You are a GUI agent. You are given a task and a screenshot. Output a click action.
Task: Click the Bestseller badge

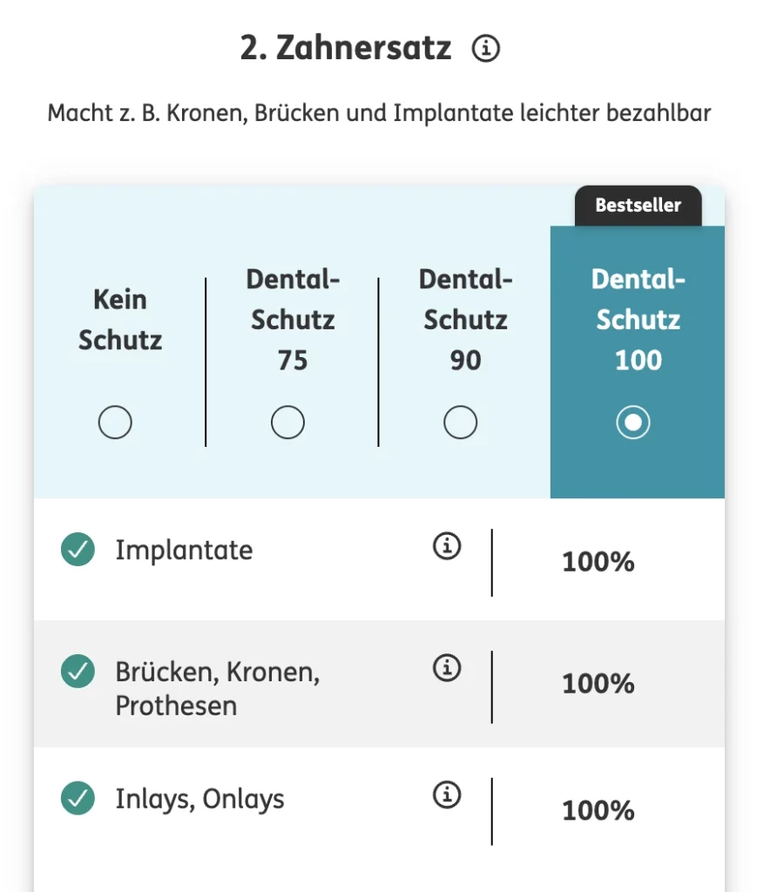639,206
